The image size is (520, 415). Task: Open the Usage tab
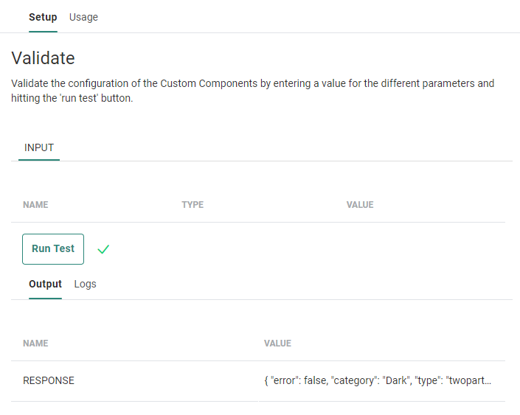[83, 17]
